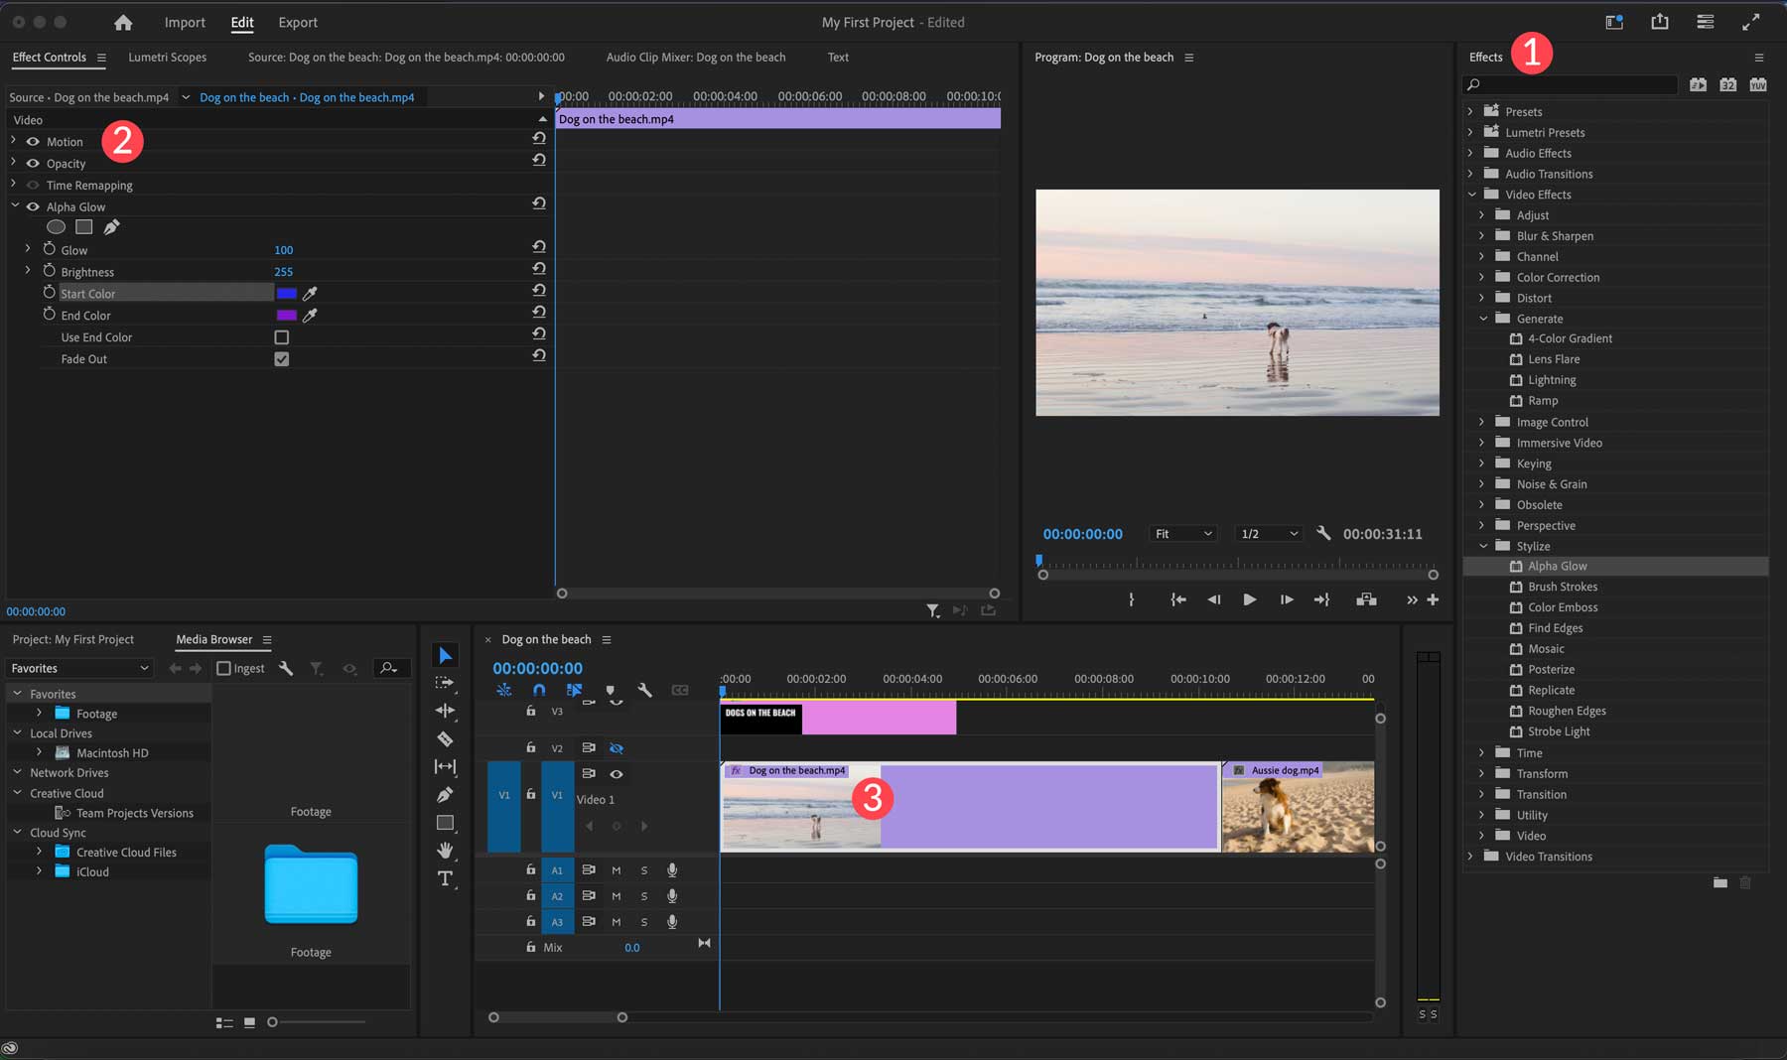Enable the Use End Color checkbox
The width and height of the screenshot is (1787, 1060).
coord(282,336)
